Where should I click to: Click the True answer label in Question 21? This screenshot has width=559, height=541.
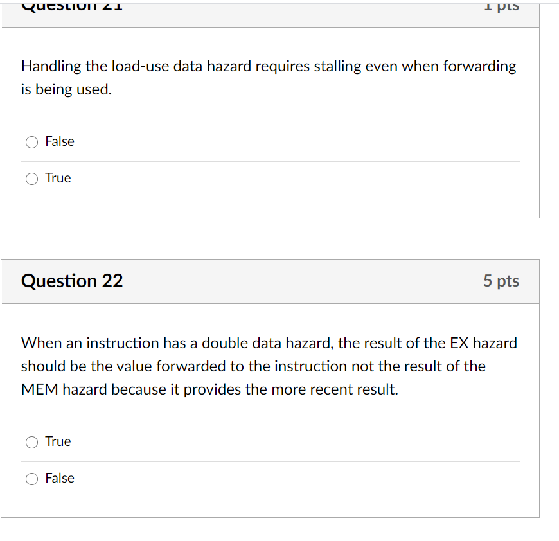[x=58, y=178]
